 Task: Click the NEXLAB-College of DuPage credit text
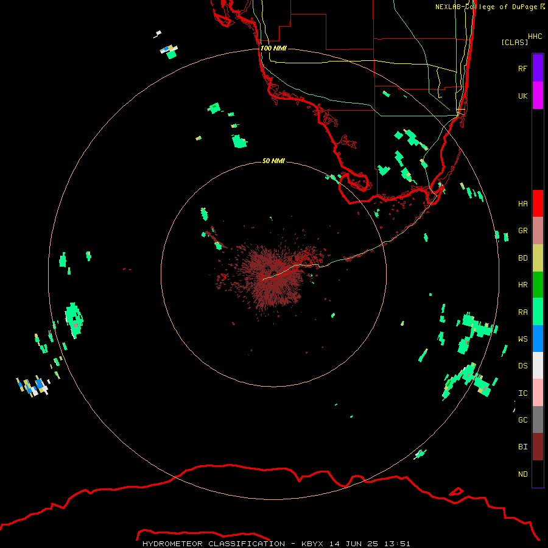pos(486,7)
